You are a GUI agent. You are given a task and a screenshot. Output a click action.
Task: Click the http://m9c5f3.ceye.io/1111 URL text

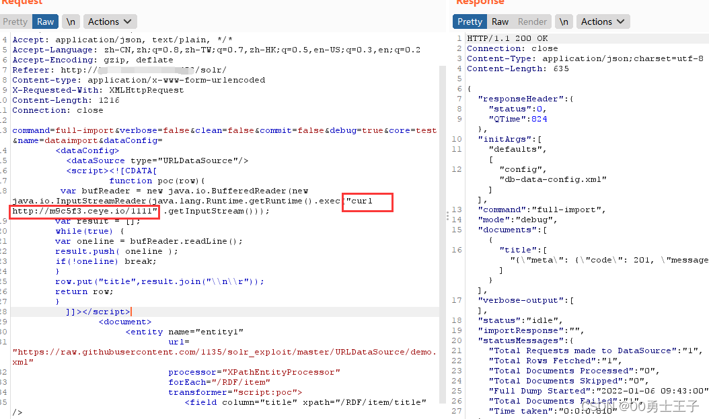pyautogui.click(x=84, y=211)
